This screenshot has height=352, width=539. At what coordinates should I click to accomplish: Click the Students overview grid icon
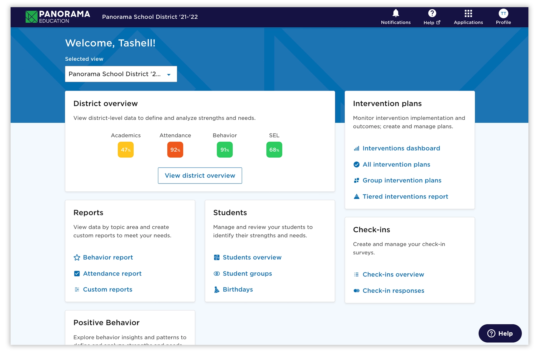point(217,257)
